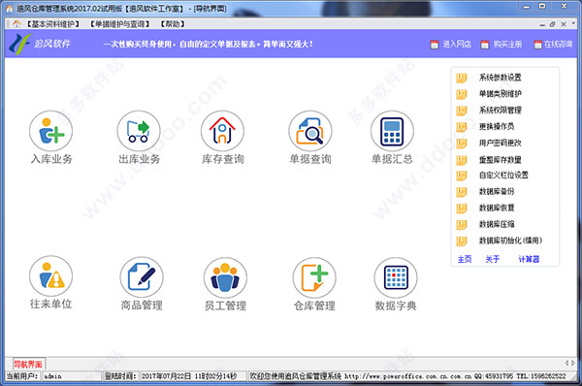Click the icon beside 自定义栏位设置

pyautogui.click(x=462, y=176)
